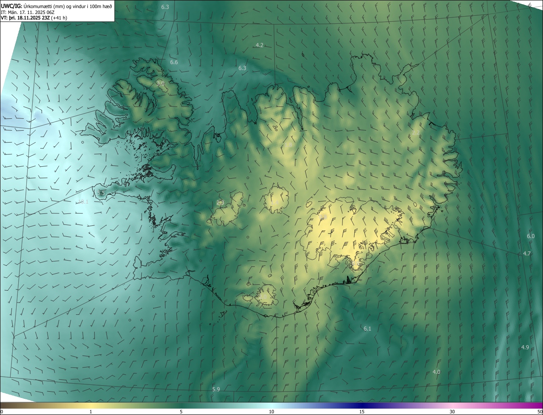This screenshot has height=415, width=543.
Task: Click the 6.1 value south of Iceland
Action: click(367, 329)
